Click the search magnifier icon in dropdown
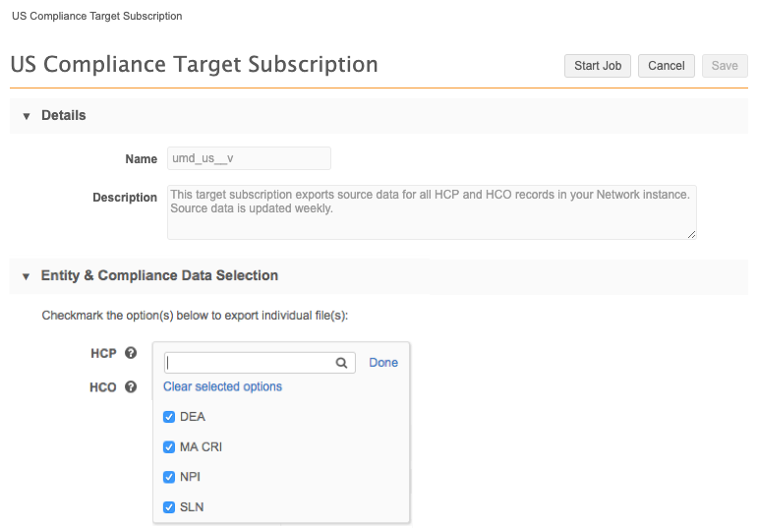The image size is (758, 528). (341, 363)
